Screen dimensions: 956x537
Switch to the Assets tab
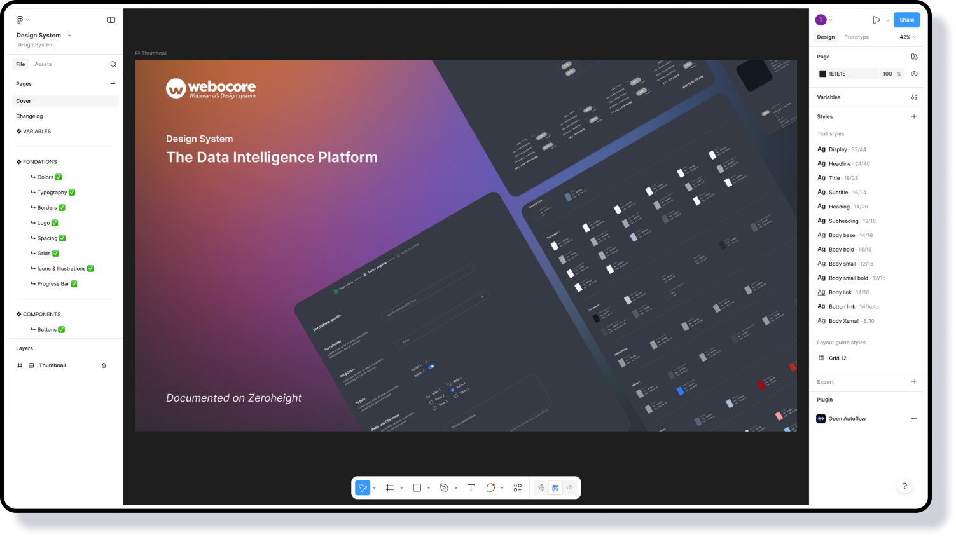click(43, 64)
